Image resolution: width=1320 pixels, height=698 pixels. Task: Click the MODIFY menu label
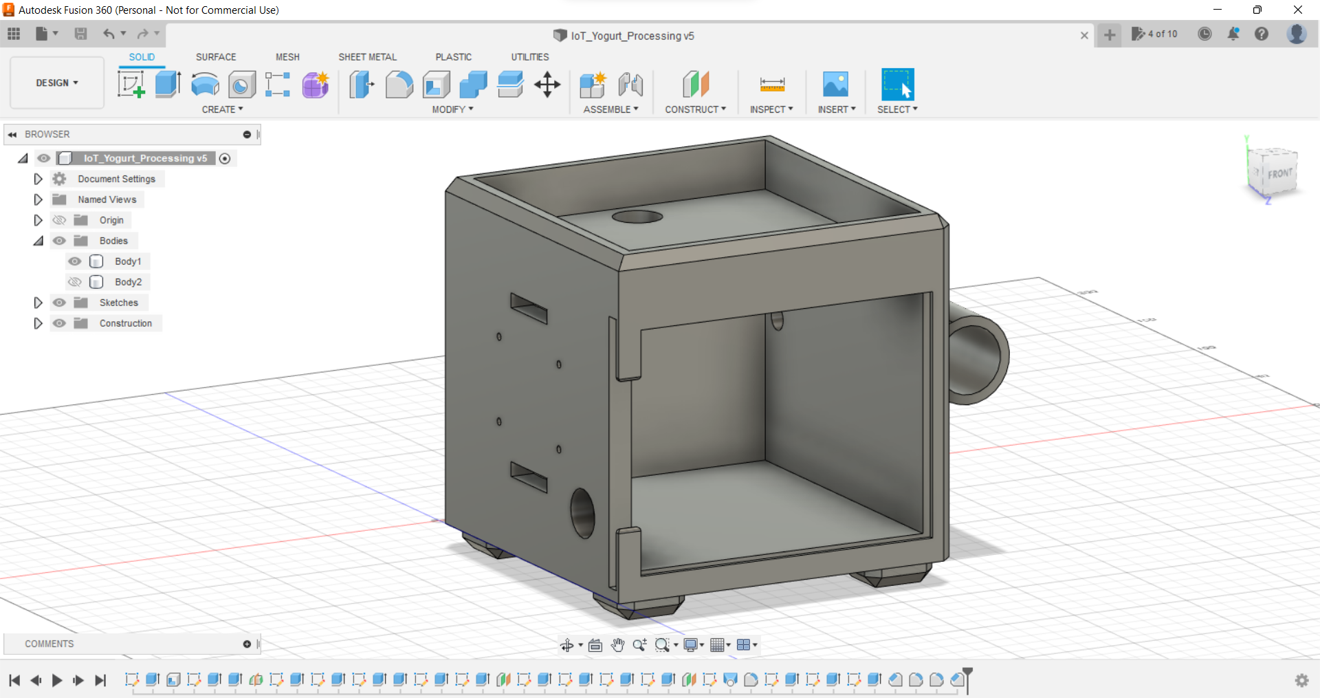click(452, 109)
